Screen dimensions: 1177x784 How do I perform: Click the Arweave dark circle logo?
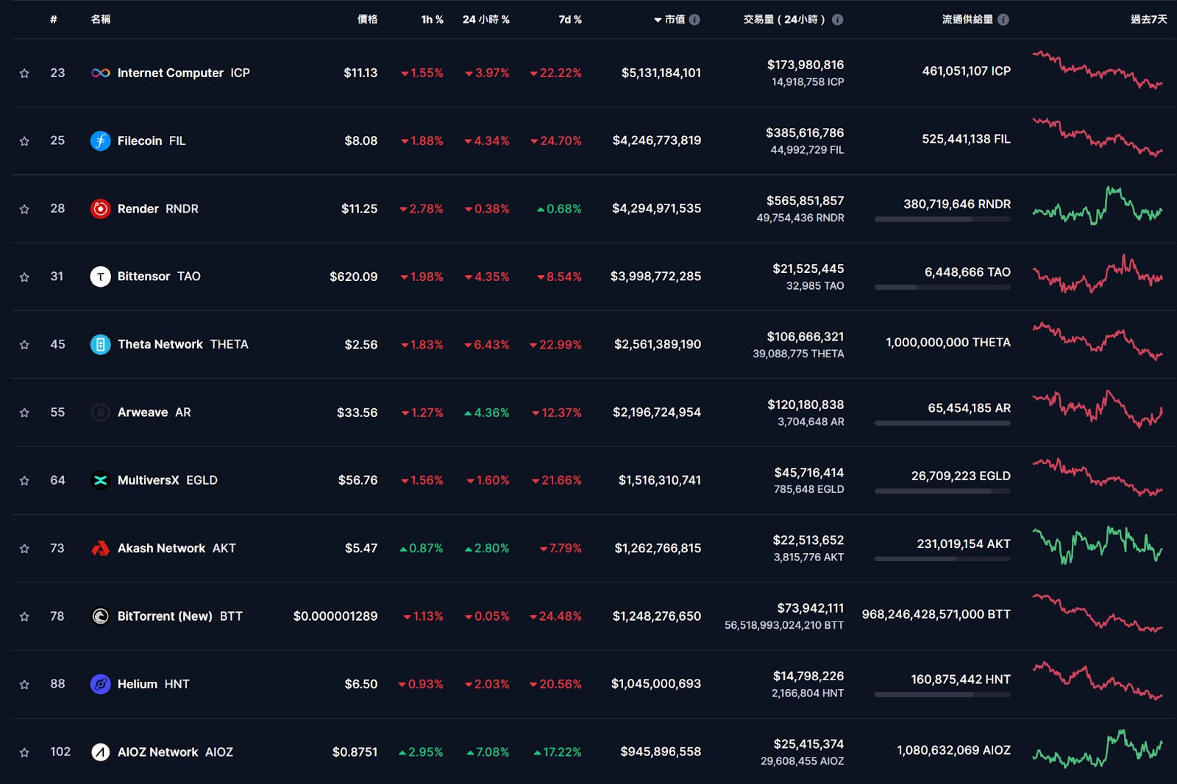click(x=101, y=413)
